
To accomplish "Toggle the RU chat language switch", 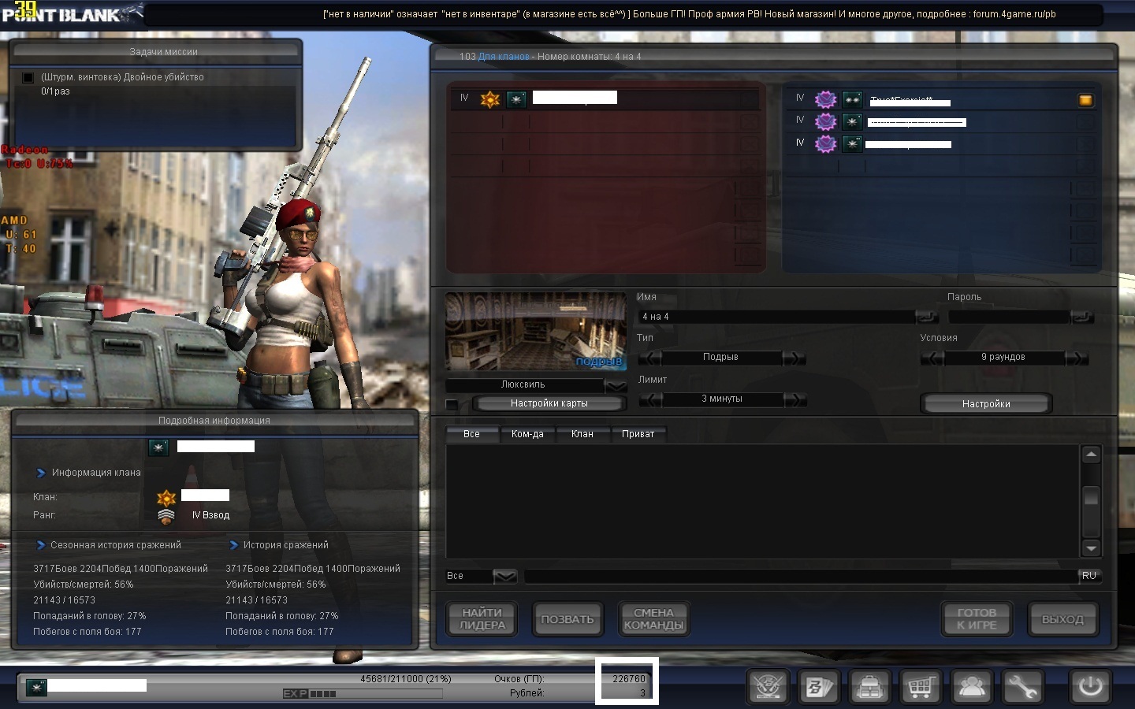I will click(1089, 576).
